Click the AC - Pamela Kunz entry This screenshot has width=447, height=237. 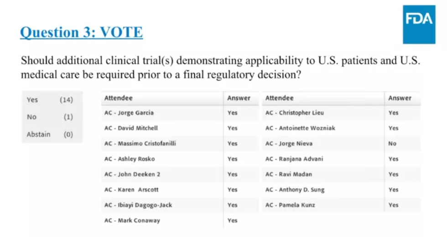click(290, 205)
